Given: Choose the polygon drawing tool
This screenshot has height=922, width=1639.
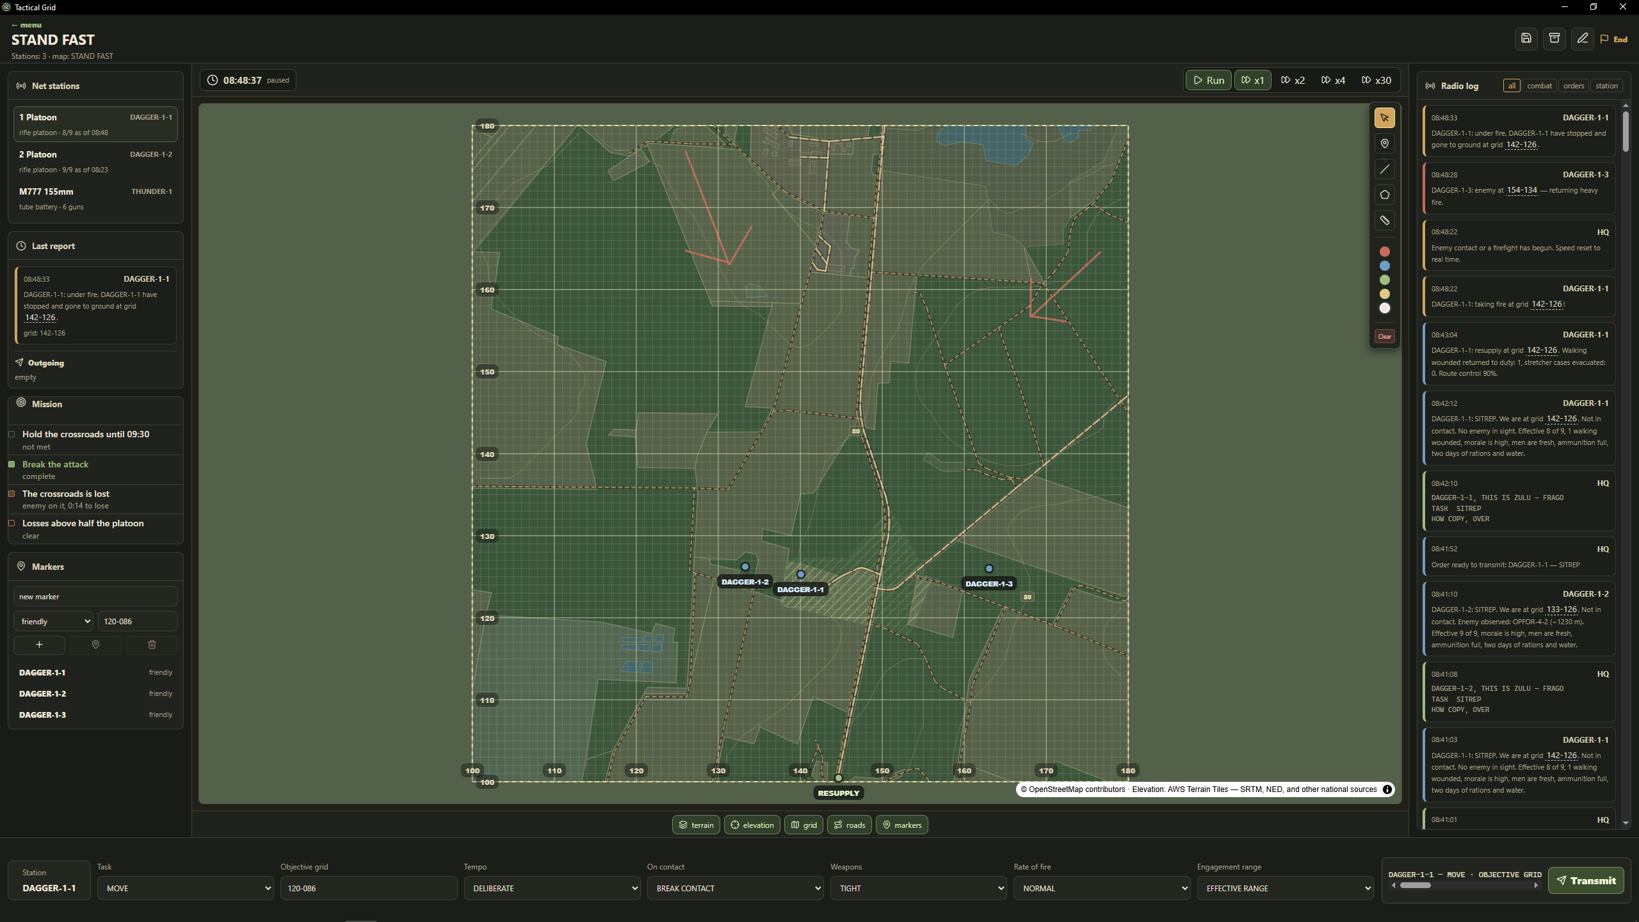Looking at the screenshot, I should 1384,195.
